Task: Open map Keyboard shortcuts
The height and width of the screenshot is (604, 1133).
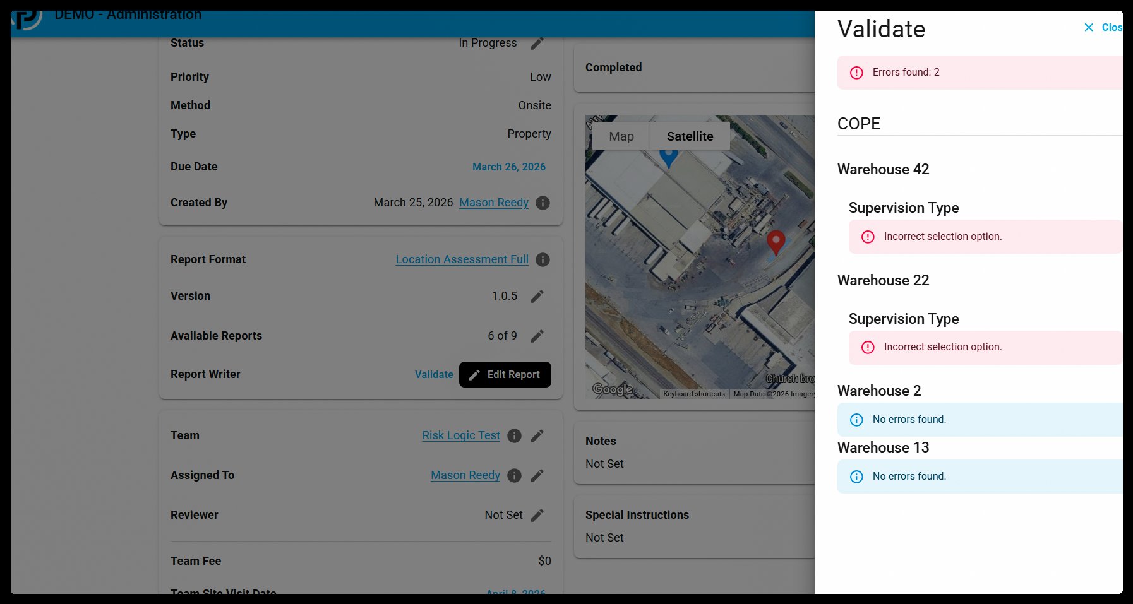Action: (x=694, y=394)
